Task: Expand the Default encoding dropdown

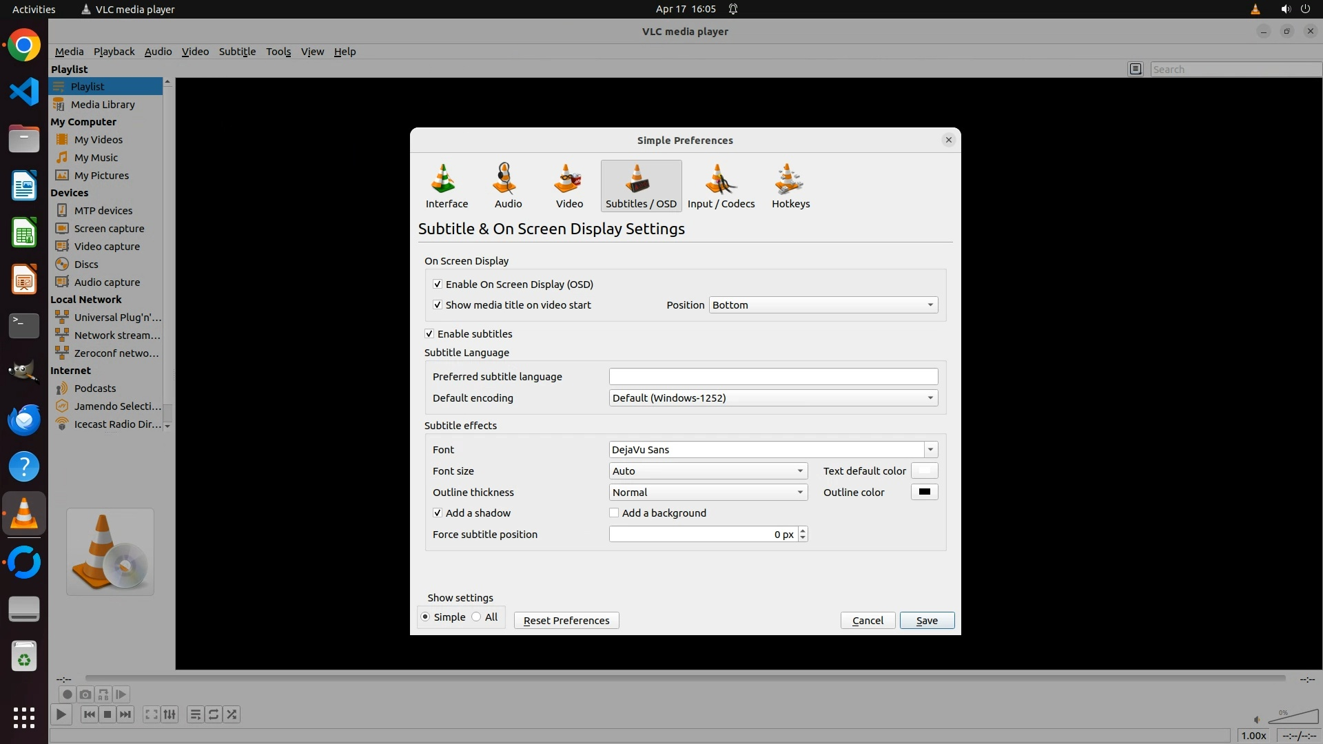Action: point(773,397)
